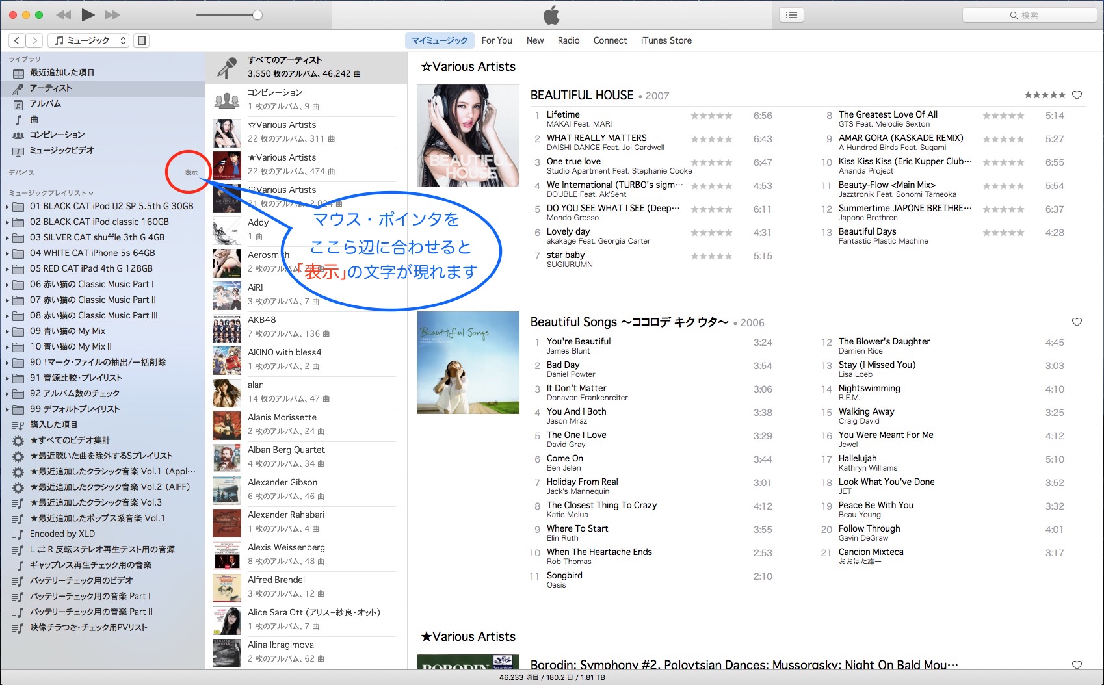
Task: Select アルバム in the library sidebar
Action: 103,104
